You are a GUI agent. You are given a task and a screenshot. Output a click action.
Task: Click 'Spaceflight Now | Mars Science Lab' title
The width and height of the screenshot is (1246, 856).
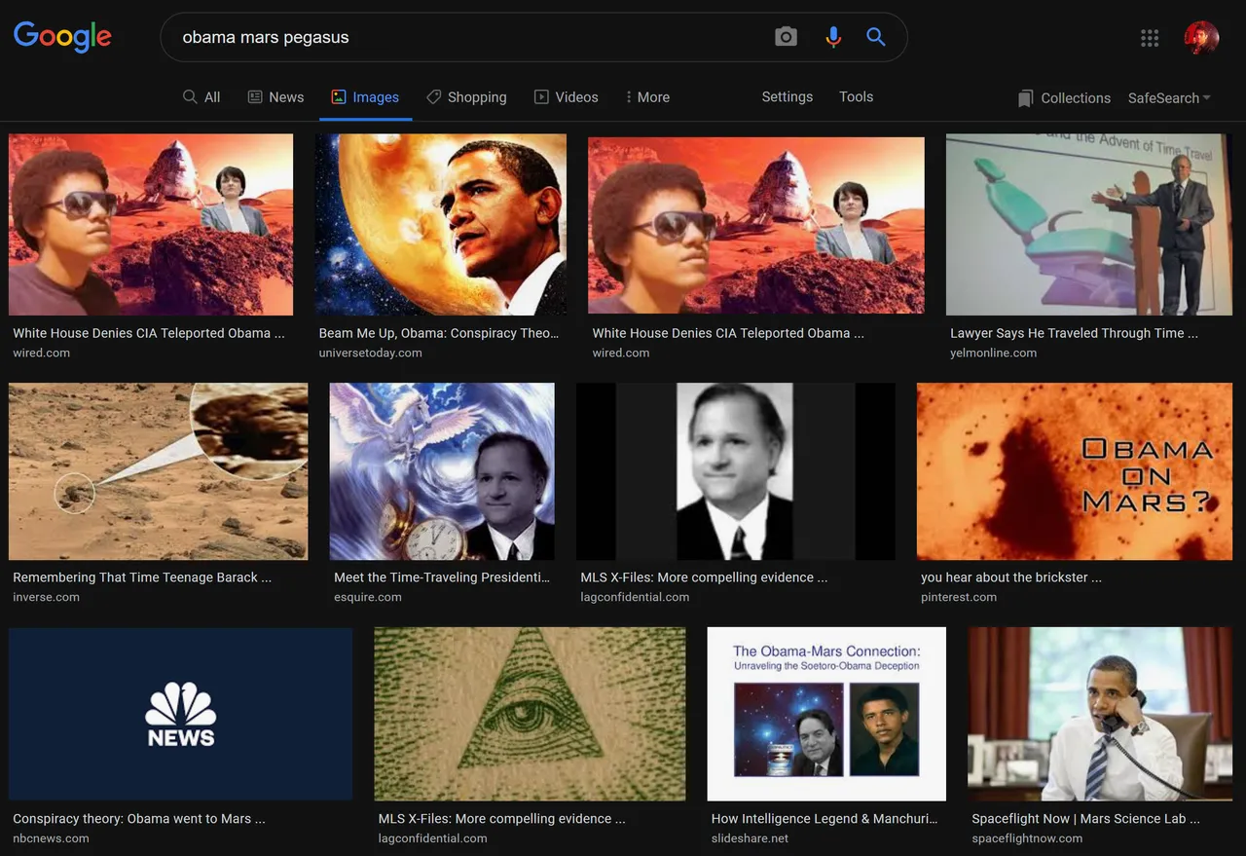pyautogui.click(x=1086, y=819)
